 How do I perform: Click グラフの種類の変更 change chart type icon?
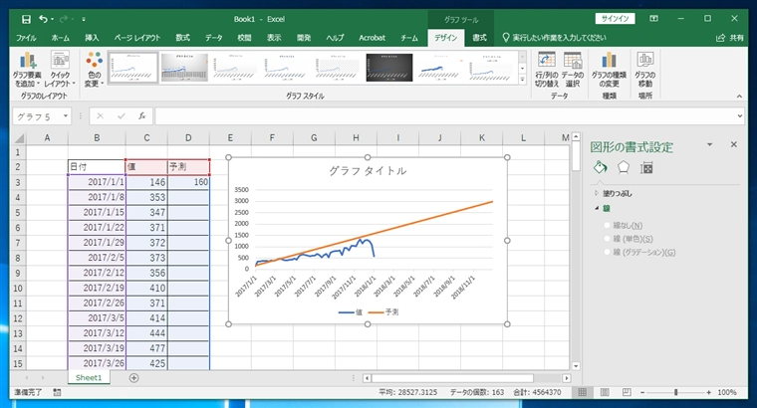click(x=609, y=70)
